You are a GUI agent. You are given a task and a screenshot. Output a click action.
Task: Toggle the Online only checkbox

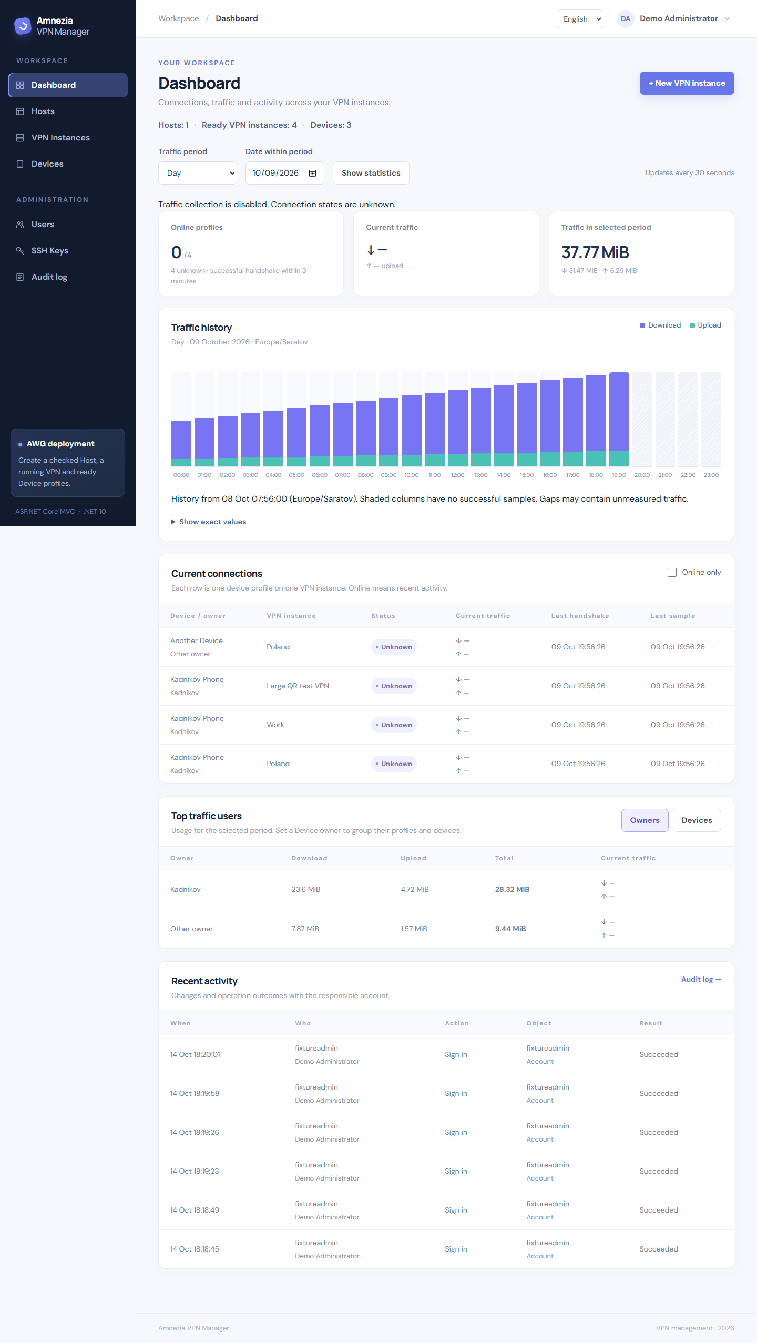(x=672, y=572)
